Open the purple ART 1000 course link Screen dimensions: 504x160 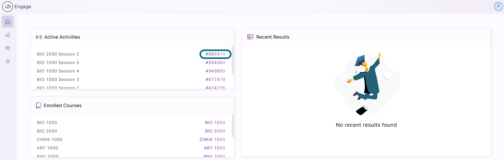[215, 148]
